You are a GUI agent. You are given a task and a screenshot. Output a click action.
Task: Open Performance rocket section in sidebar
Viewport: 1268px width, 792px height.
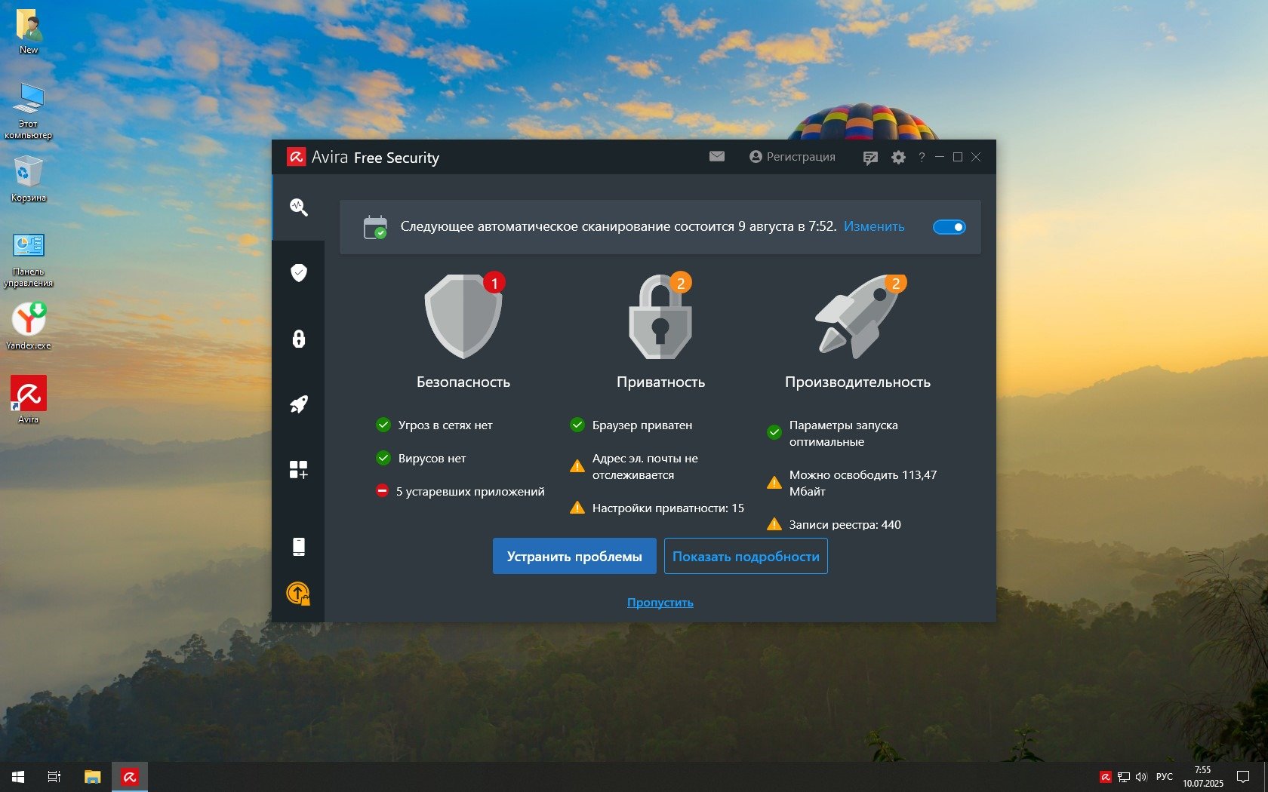pyautogui.click(x=299, y=404)
